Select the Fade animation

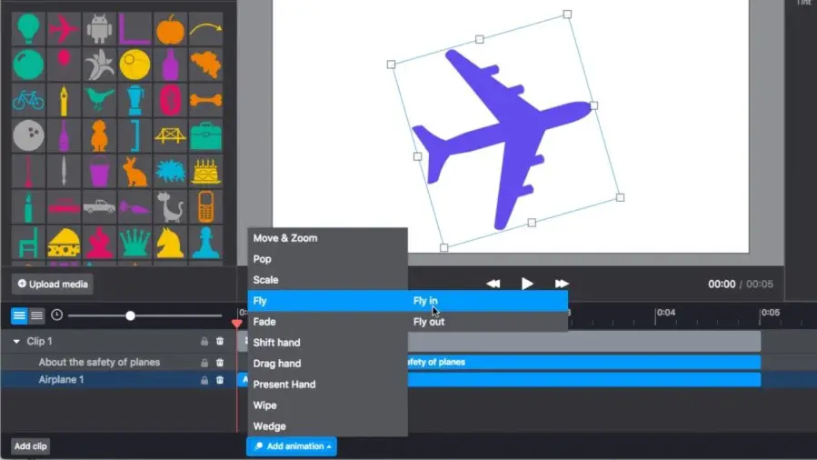[x=327, y=322]
